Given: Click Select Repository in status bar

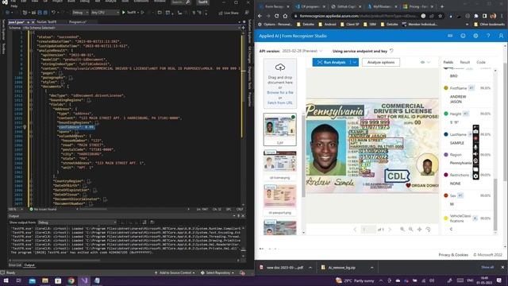Looking at the screenshot, I should (217, 272).
